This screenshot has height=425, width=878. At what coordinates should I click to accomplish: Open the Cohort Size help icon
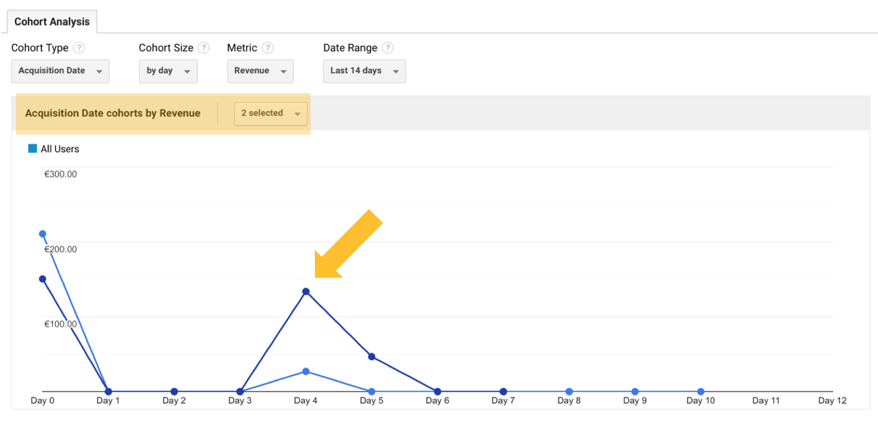pos(203,47)
